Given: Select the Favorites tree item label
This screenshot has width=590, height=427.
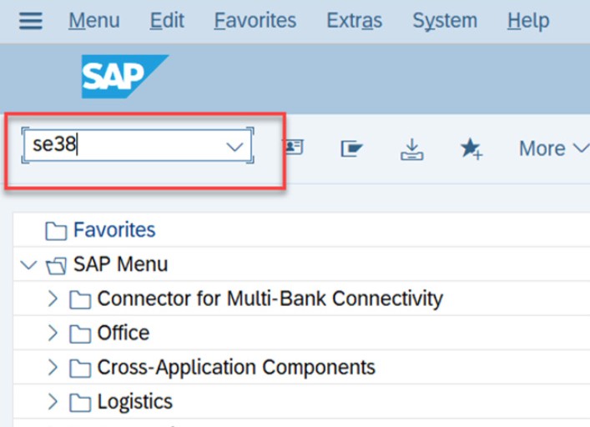Looking at the screenshot, I should [114, 230].
